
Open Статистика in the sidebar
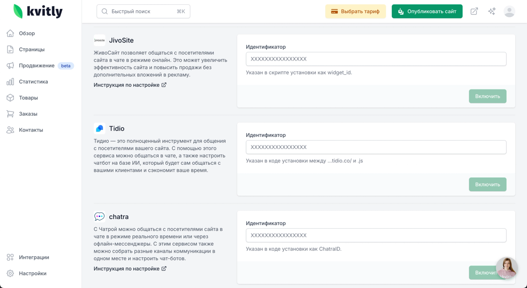pyautogui.click(x=33, y=82)
